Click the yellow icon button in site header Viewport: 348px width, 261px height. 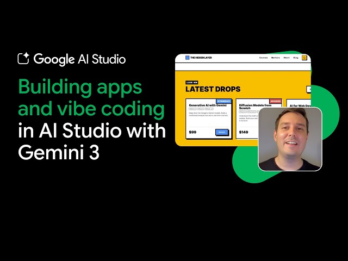(304, 58)
